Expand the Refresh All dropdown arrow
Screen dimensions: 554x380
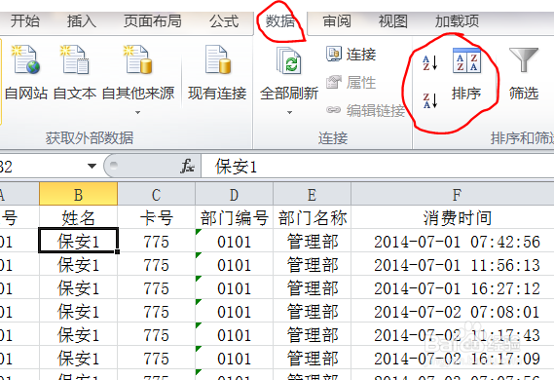pos(289,113)
